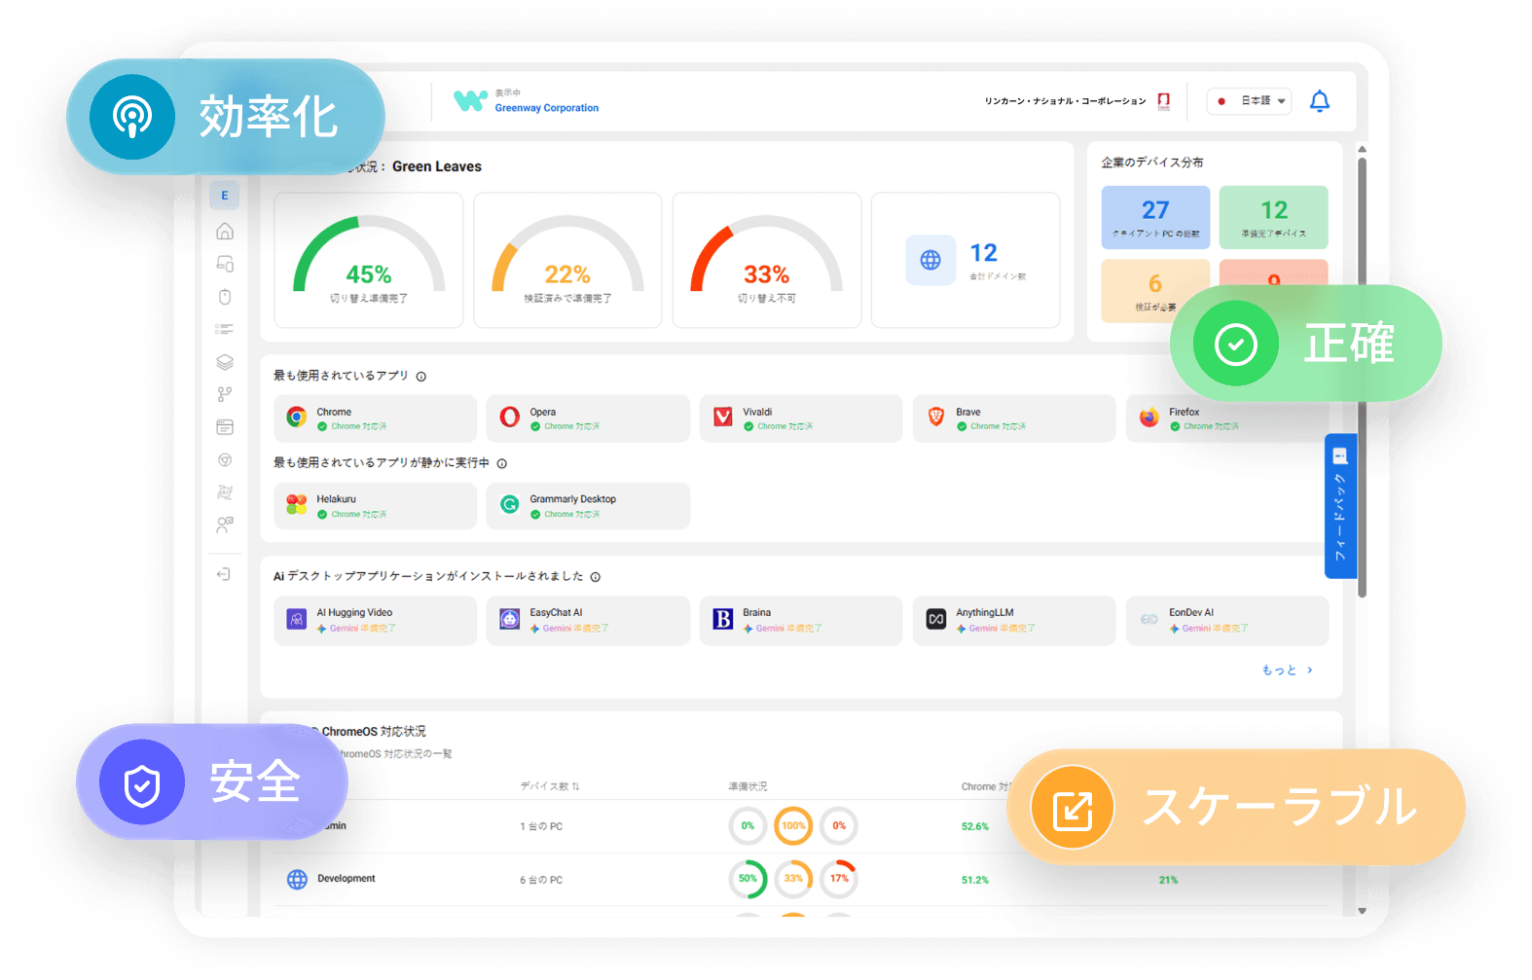Select the Firefox app card

1227,418
